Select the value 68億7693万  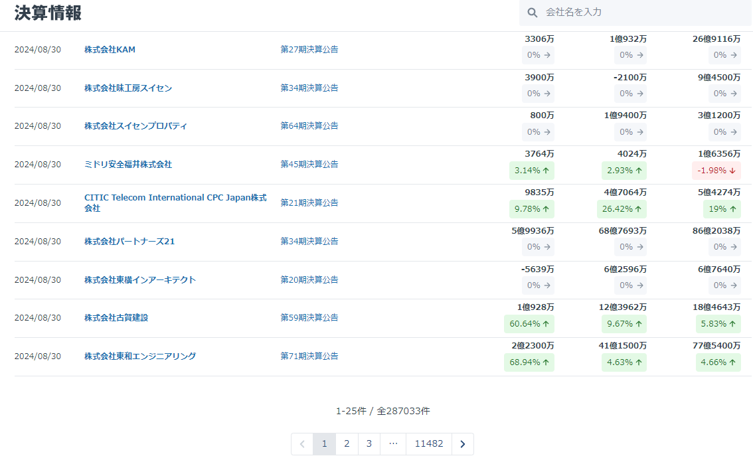point(622,231)
